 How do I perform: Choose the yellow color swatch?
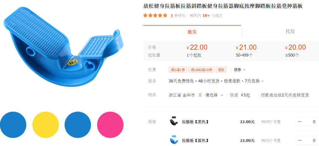pyautogui.click(x=45, y=125)
